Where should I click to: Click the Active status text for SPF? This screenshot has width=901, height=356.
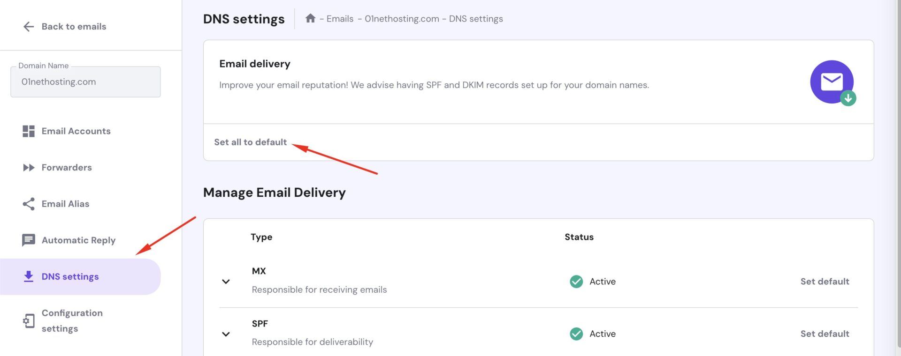point(603,334)
